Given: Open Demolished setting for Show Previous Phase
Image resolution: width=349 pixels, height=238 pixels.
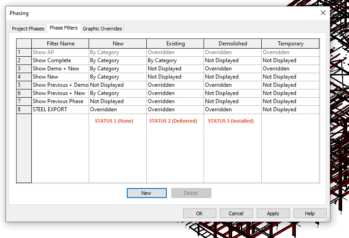Looking at the screenshot, I should [233, 101].
